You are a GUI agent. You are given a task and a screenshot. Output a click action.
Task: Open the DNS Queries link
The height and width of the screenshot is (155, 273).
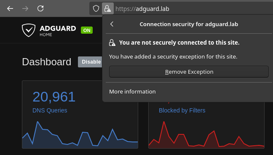(x=50, y=110)
